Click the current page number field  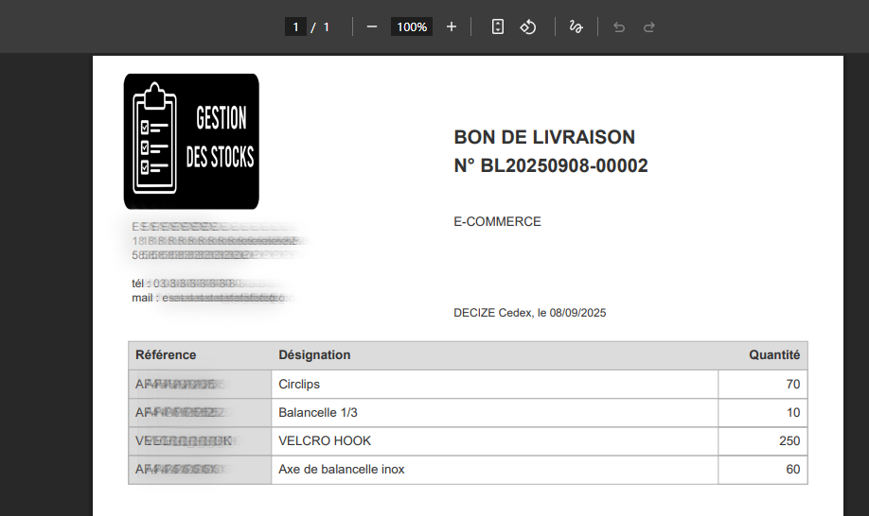coord(295,27)
